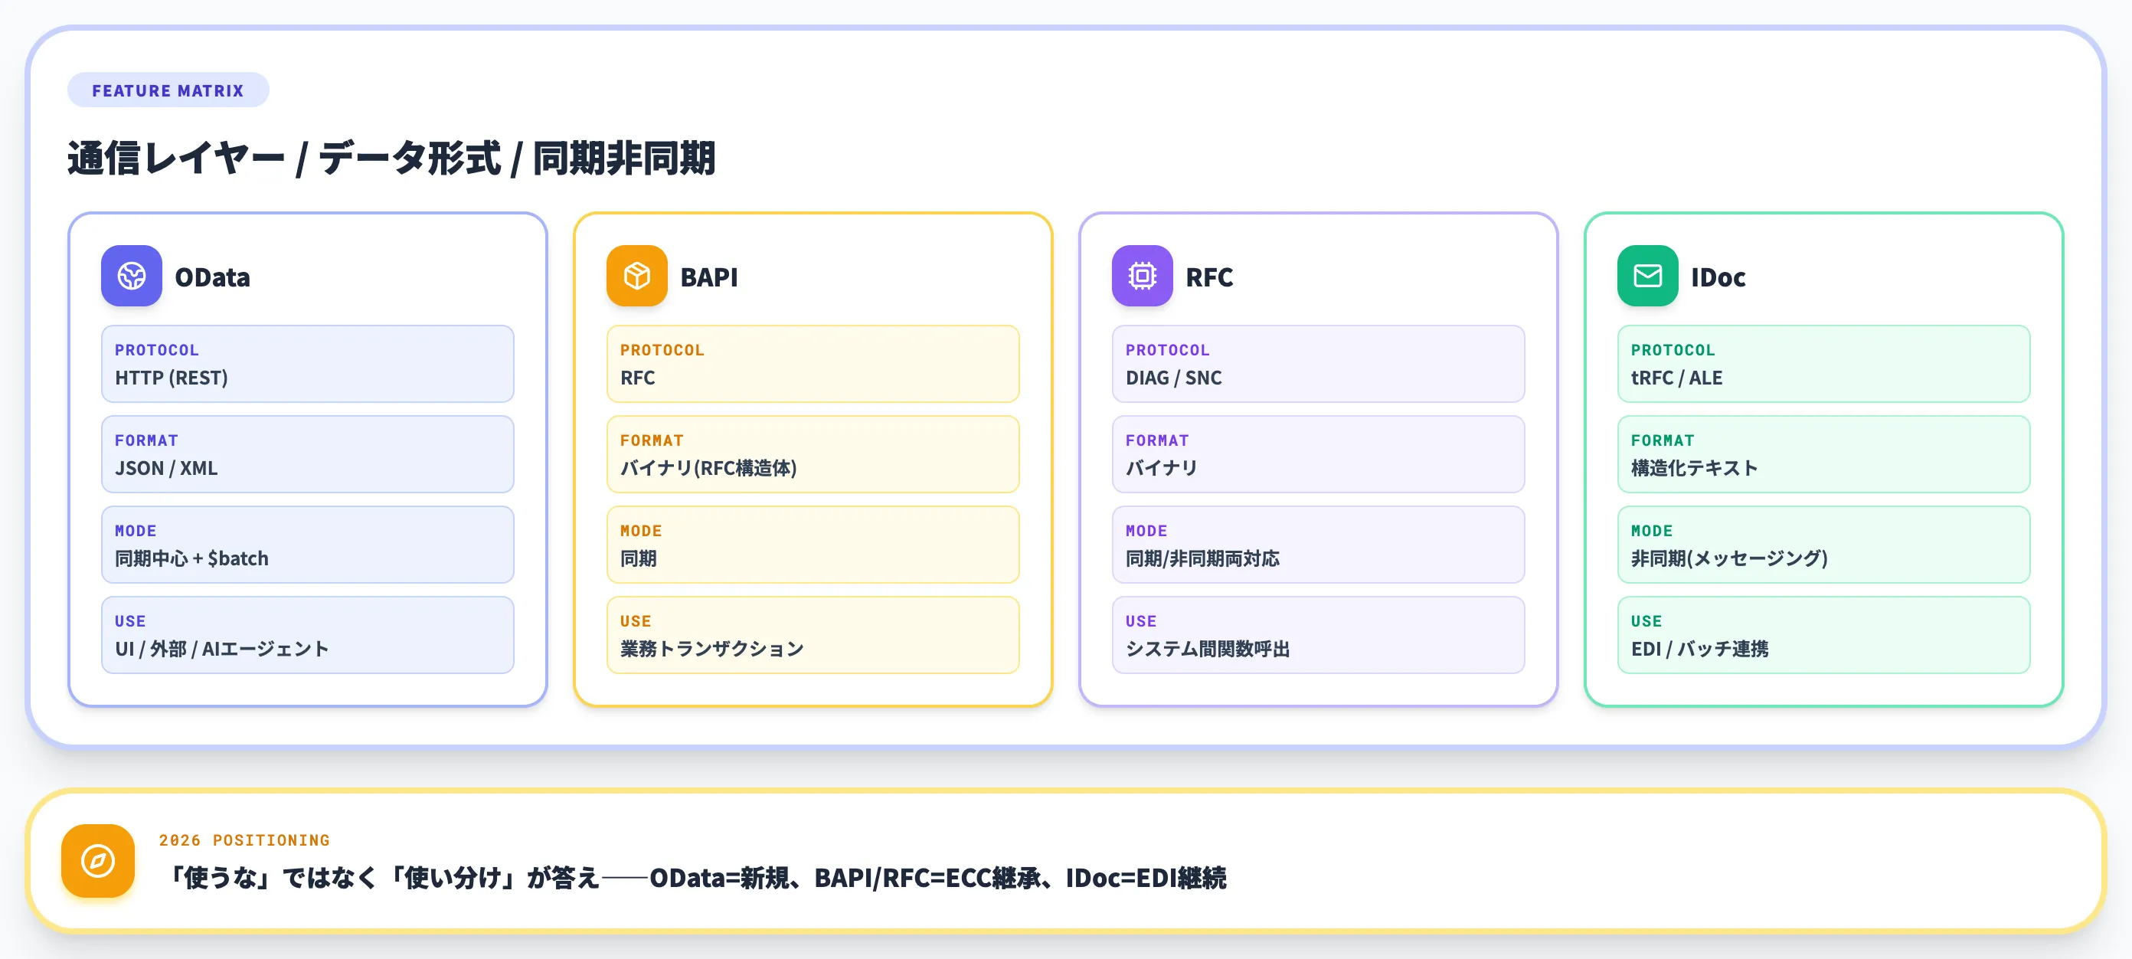Image resolution: width=2132 pixels, height=959 pixels.
Task: Click the heading 通信レイヤー / データ形式 / 同期非同期
Action: tap(391, 157)
